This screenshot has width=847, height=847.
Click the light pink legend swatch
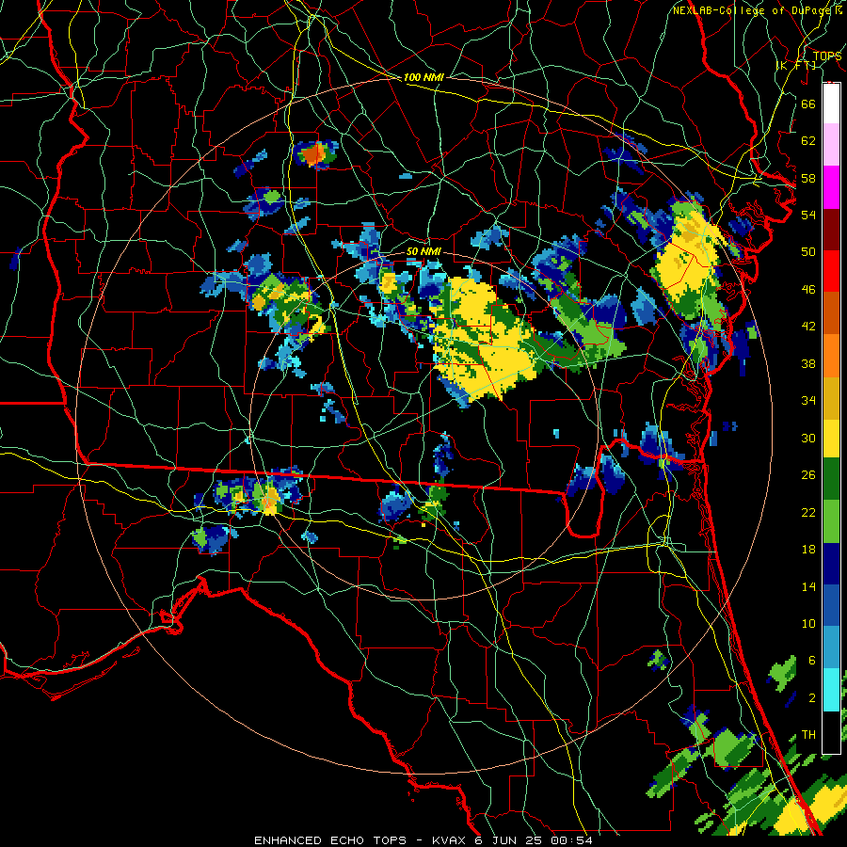point(831,145)
